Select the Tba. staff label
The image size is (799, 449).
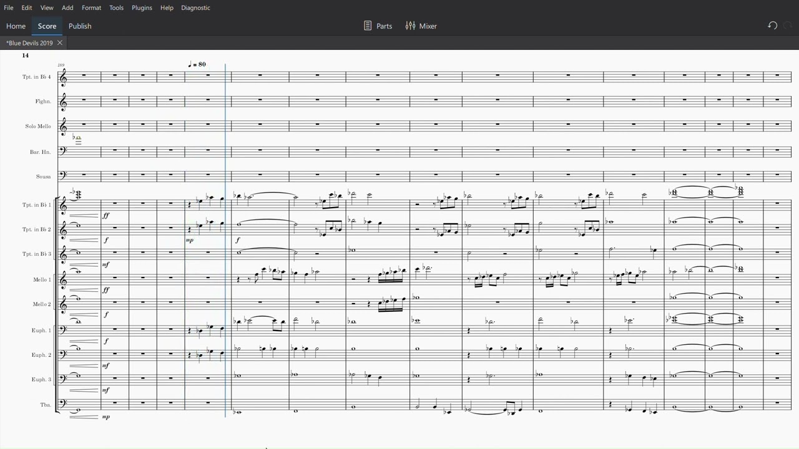[x=46, y=405]
